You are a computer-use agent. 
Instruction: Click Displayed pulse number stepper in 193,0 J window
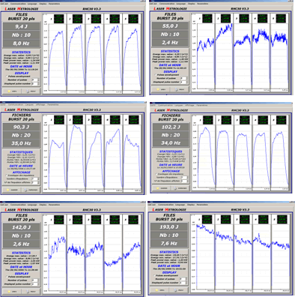(186, 283)
